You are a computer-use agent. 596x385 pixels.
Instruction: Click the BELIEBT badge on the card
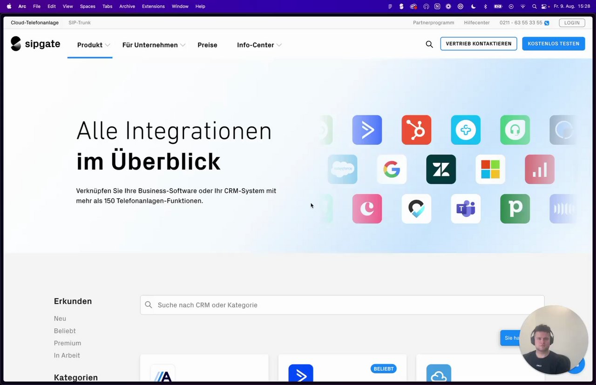(383, 369)
